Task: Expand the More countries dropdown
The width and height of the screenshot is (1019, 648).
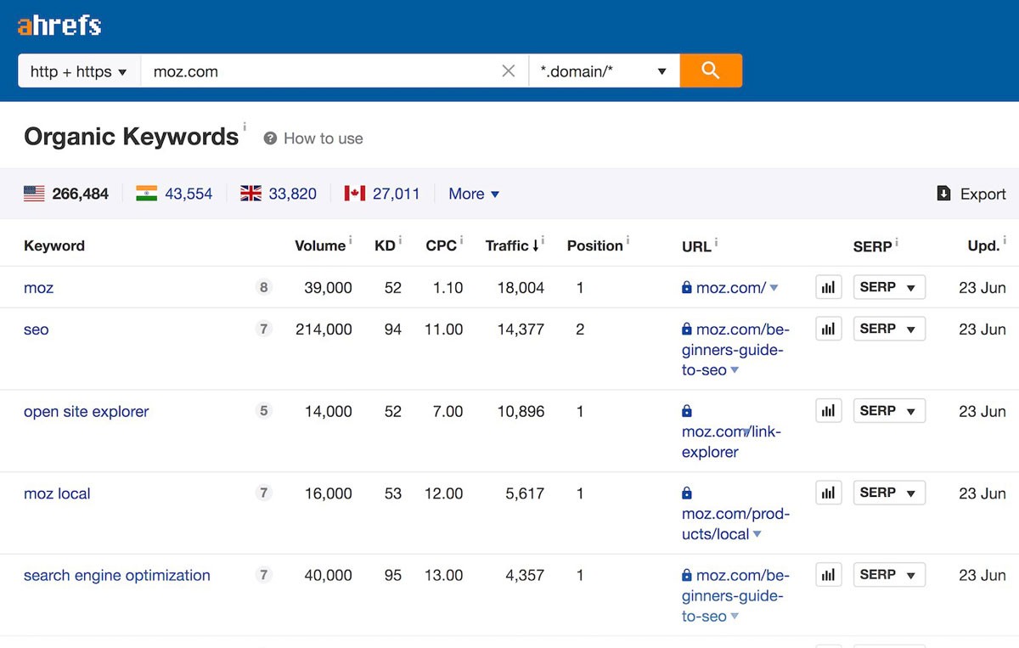Action: (474, 194)
